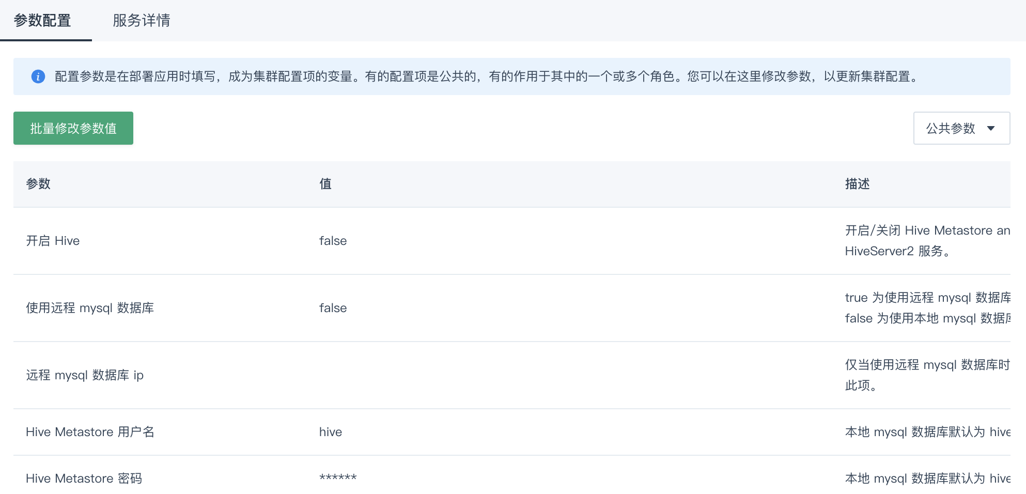Viewport: 1026px width, 494px height.
Task: Click the 参数 column header
Action: [38, 184]
